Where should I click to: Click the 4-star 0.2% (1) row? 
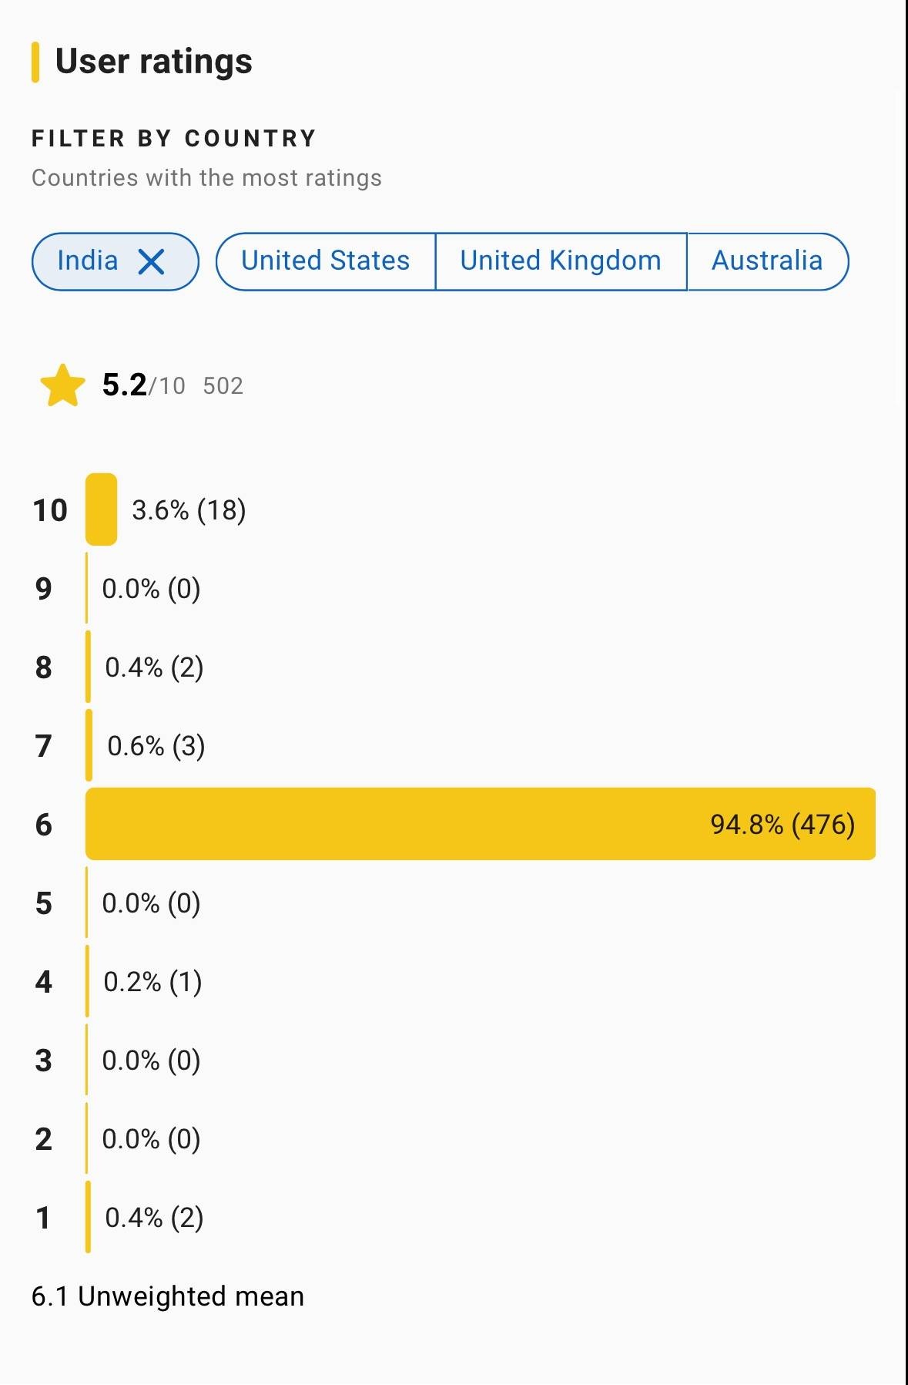click(152, 982)
